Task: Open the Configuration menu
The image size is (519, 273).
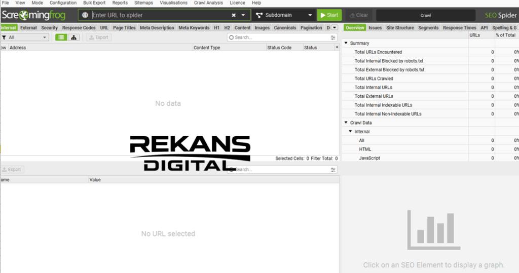Action: click(x=63, y=3)
